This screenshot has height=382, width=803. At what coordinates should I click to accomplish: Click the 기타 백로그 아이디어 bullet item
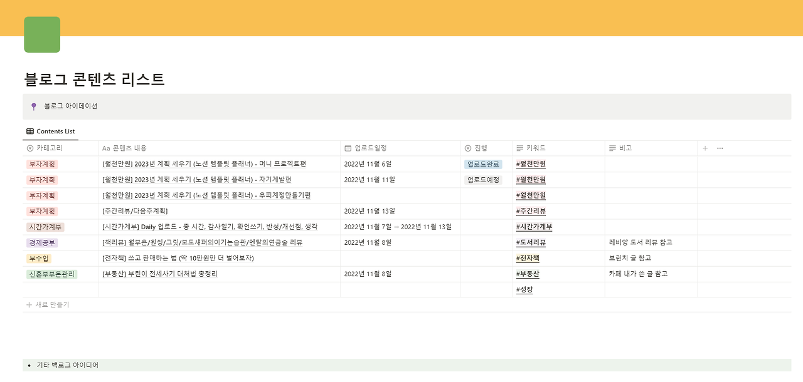click(67, 365)
